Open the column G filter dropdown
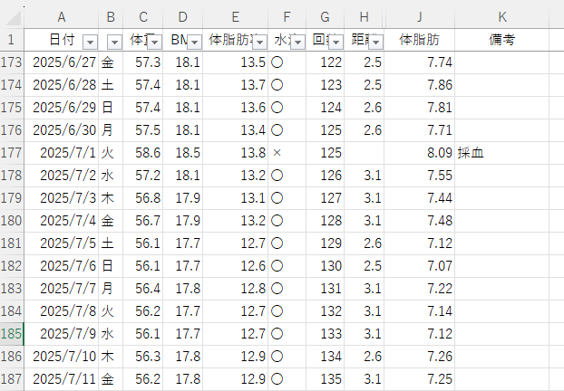 tap(336, 43)
